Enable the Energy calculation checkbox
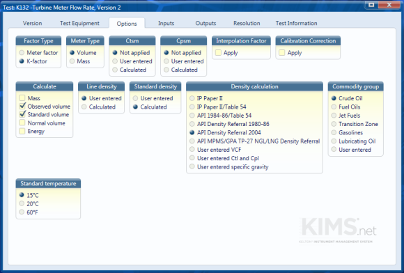 click(x=22, y=131)
